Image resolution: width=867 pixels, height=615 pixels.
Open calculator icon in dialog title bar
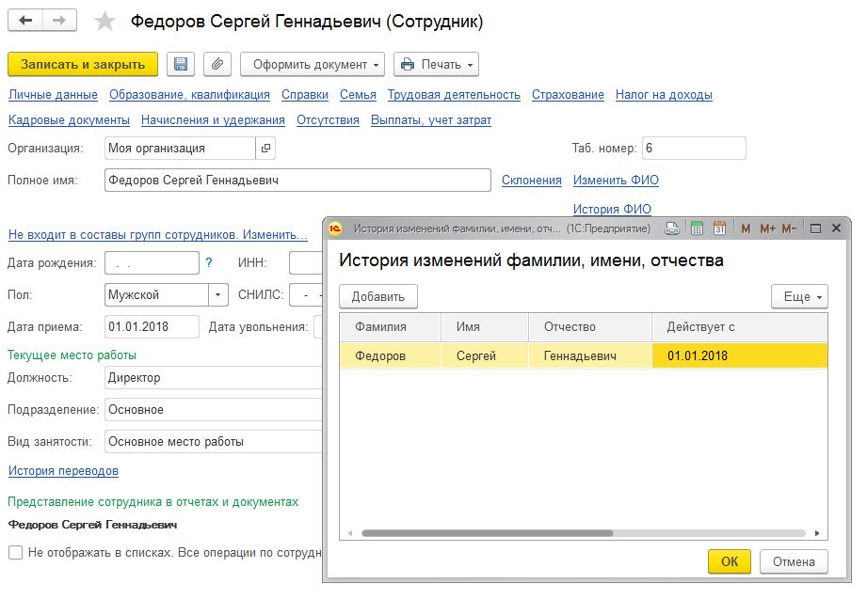click(697, 229)
